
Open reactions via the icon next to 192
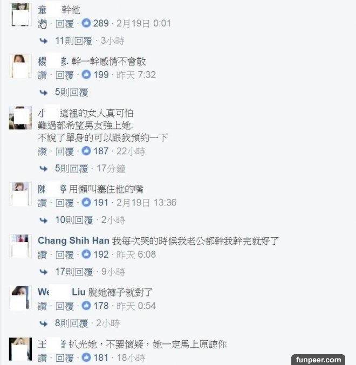pyautogui.click(x=86, y=254)
